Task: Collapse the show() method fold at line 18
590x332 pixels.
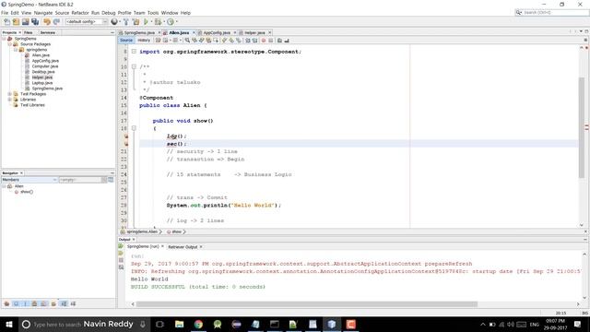Action: 134,128
